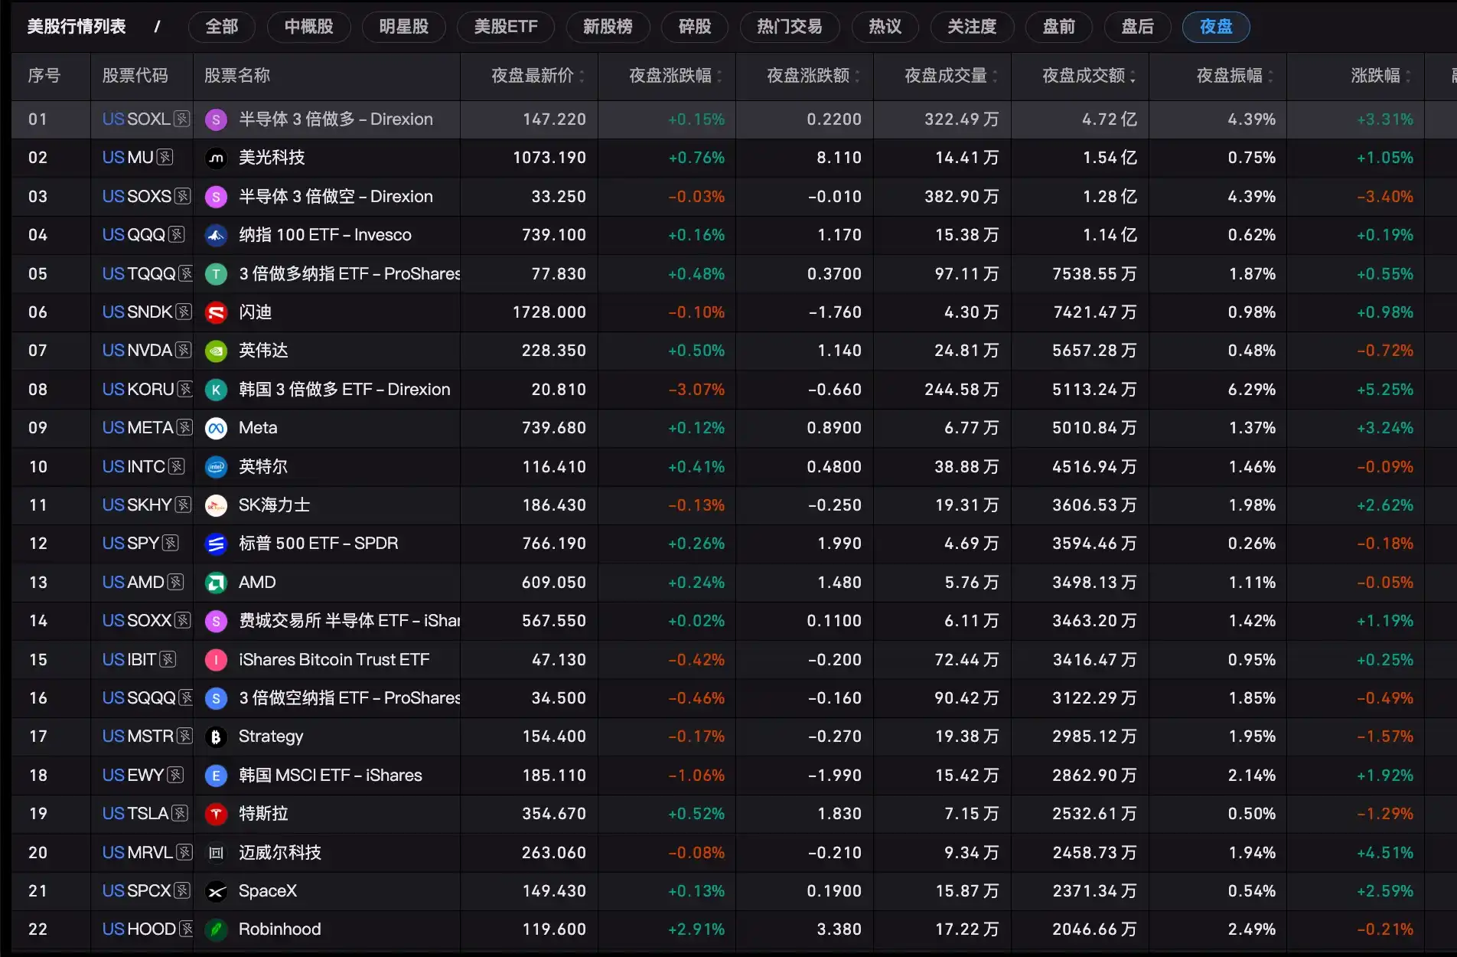This screenshot has width=1457, height=957.
Task: Open the US META stock code link
Action: [138, 428]
